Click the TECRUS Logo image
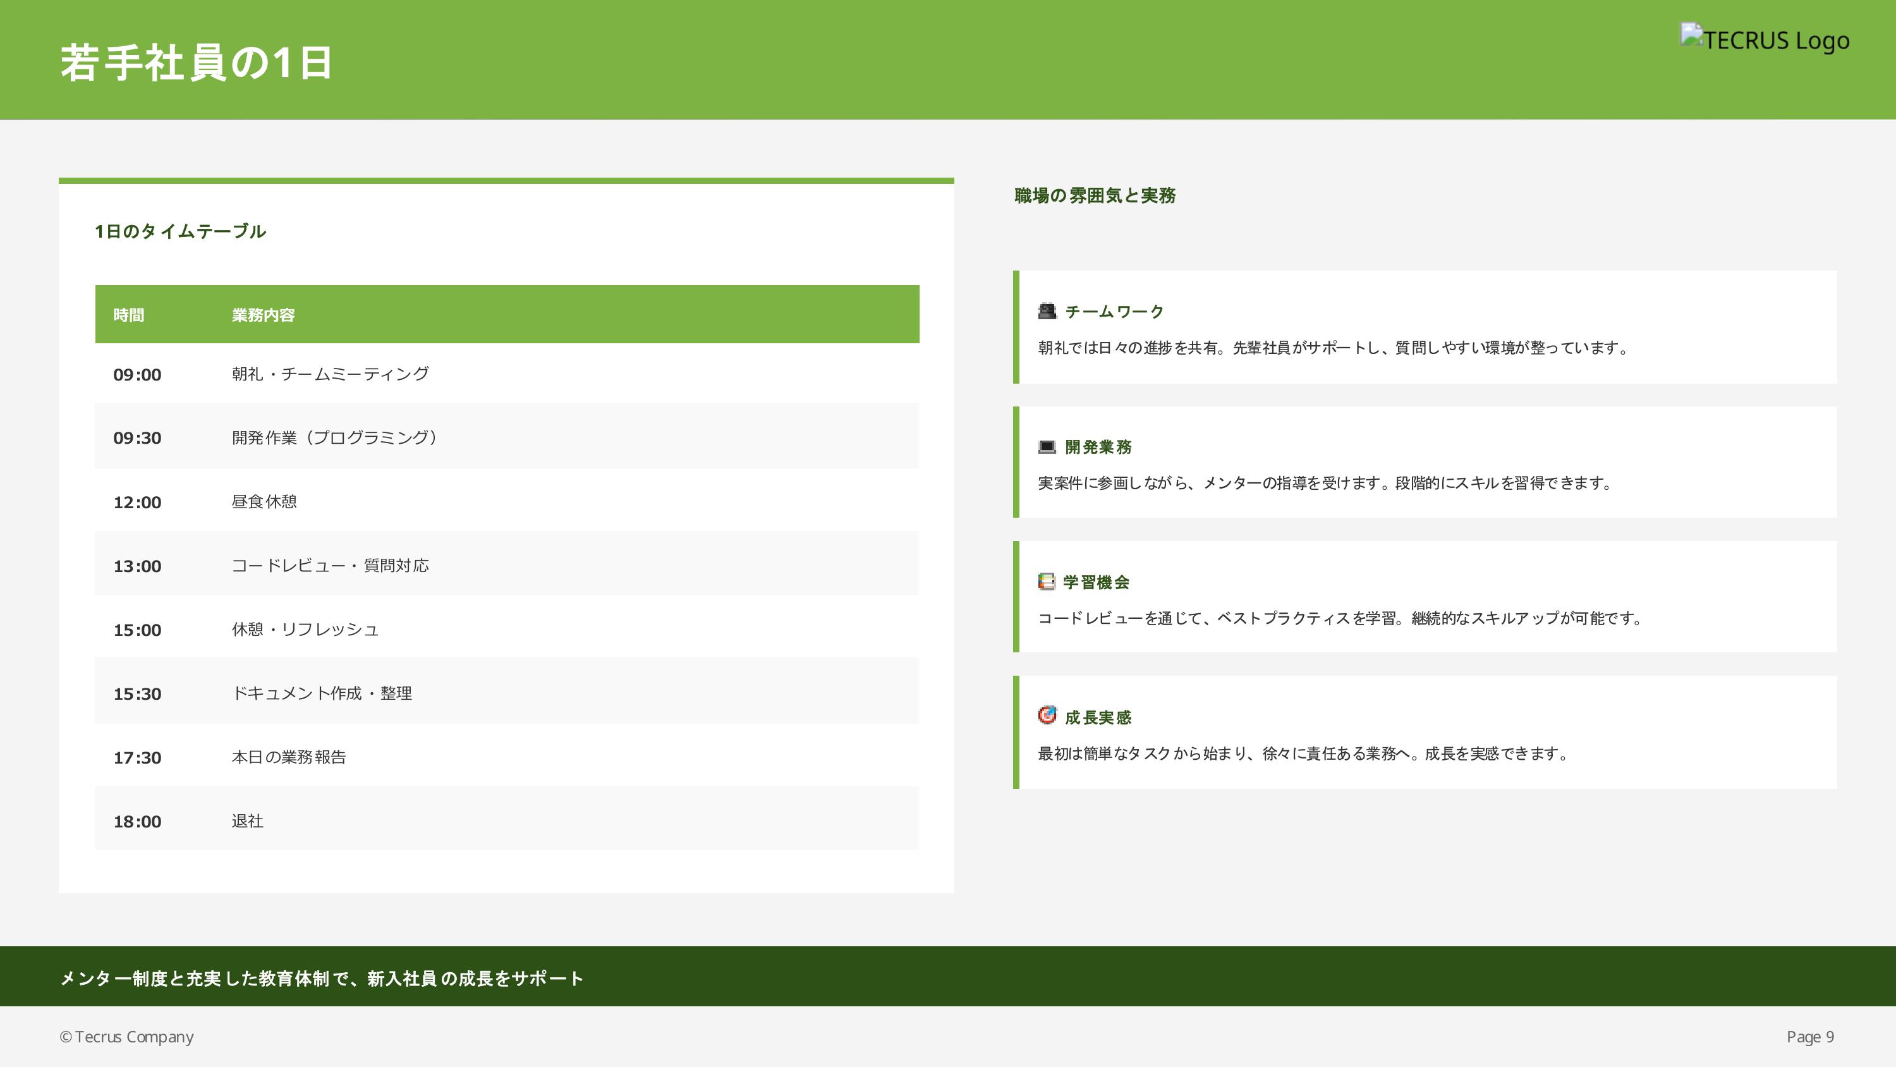1896x1067 pixels. 1765,39
